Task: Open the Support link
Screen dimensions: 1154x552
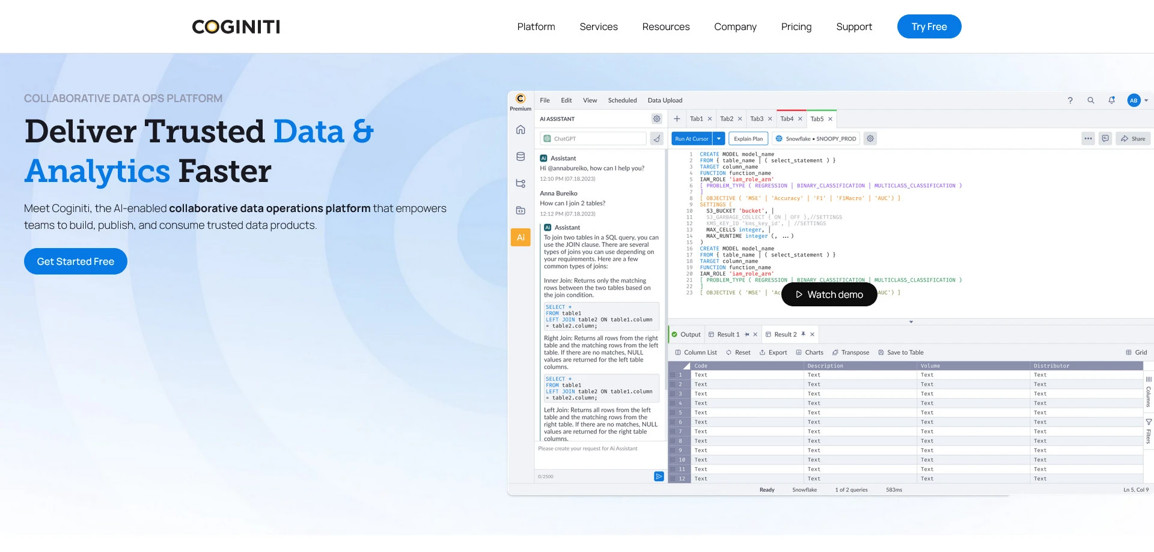Action: [854, 26]
